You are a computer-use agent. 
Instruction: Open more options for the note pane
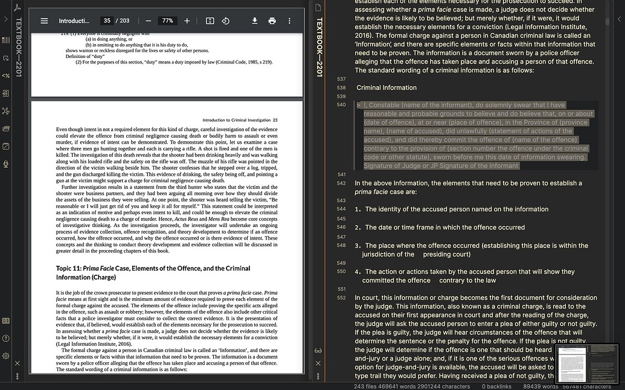coord(318,376)
